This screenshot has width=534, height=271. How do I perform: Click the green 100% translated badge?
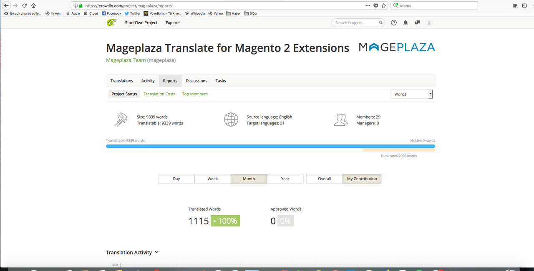point(225,221)
